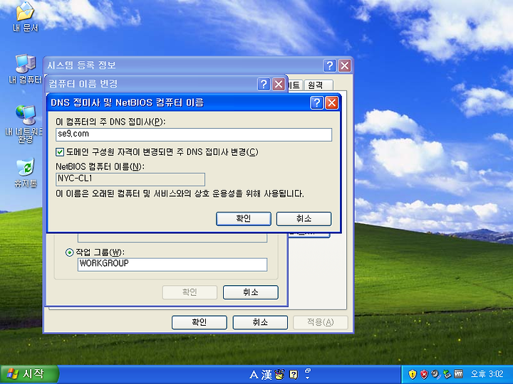513x384 pixels.
Task: Switch to the 원격 tab
Action: coord(318,85)
